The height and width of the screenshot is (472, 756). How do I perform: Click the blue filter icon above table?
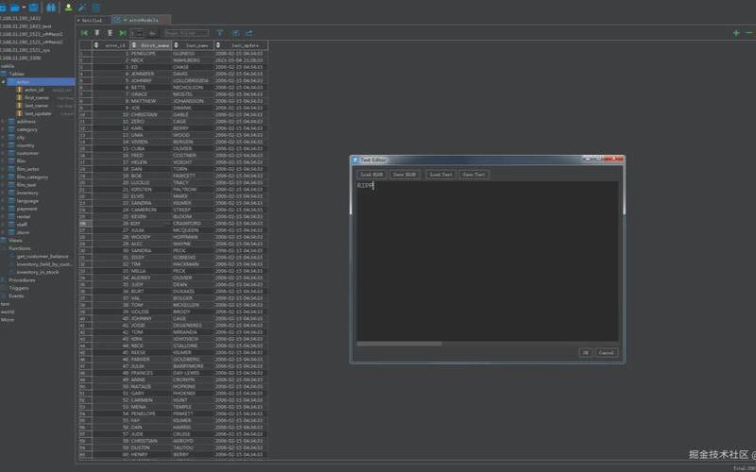click(x=220, y=33)
